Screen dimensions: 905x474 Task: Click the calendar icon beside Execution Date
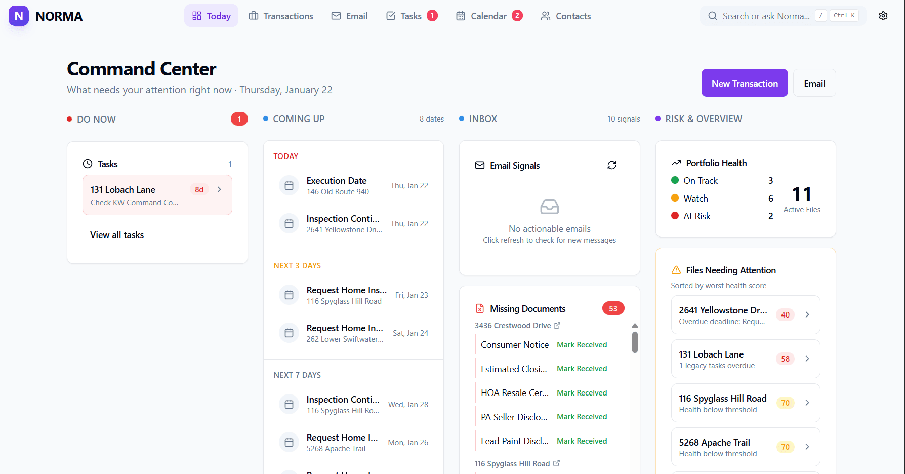coord(289,185)
